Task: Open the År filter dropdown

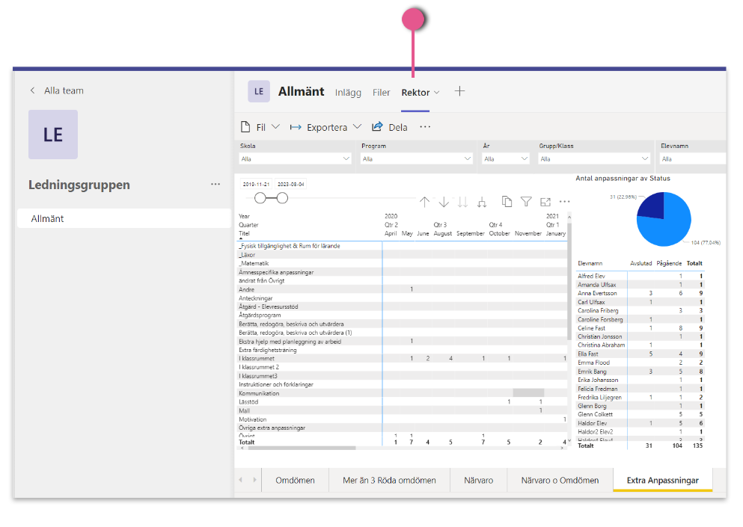Action: [506, 158]
